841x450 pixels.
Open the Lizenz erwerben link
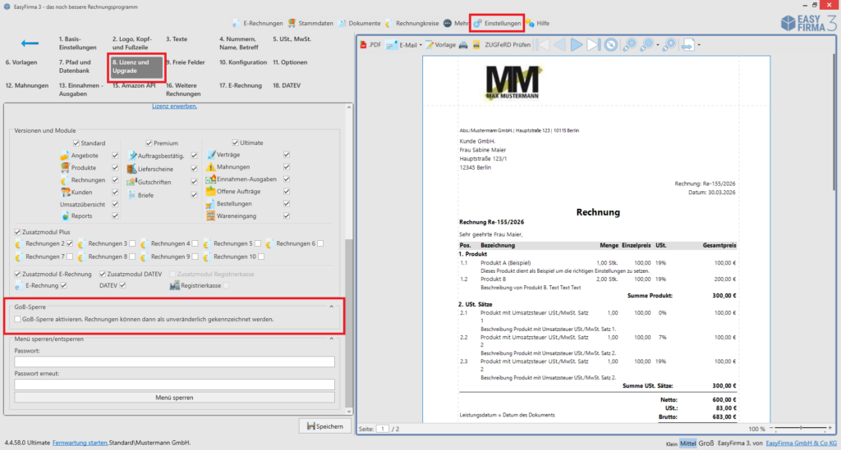(x=174, y=106)
